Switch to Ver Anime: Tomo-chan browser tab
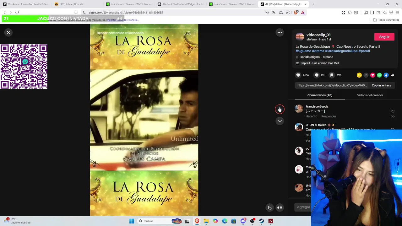Image resolution: width=402 pixels, height=226 pixels. click(26, 4)
